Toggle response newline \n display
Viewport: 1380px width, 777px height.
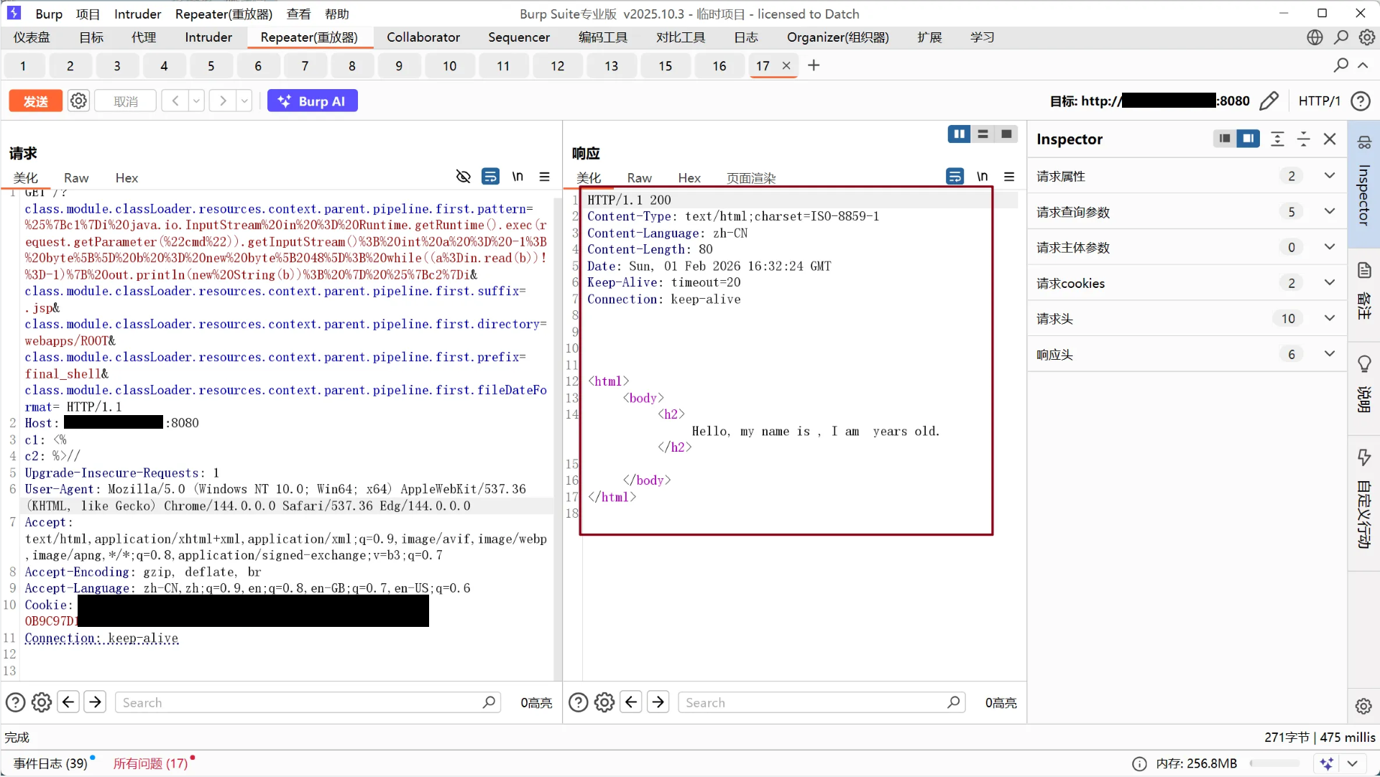(x=982, y=177)
